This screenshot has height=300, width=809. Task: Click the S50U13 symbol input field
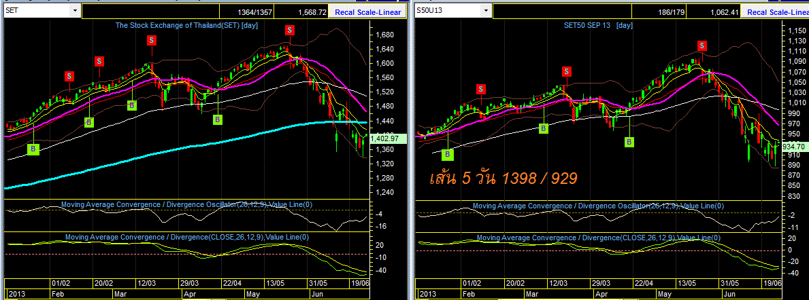pos(448,10)
